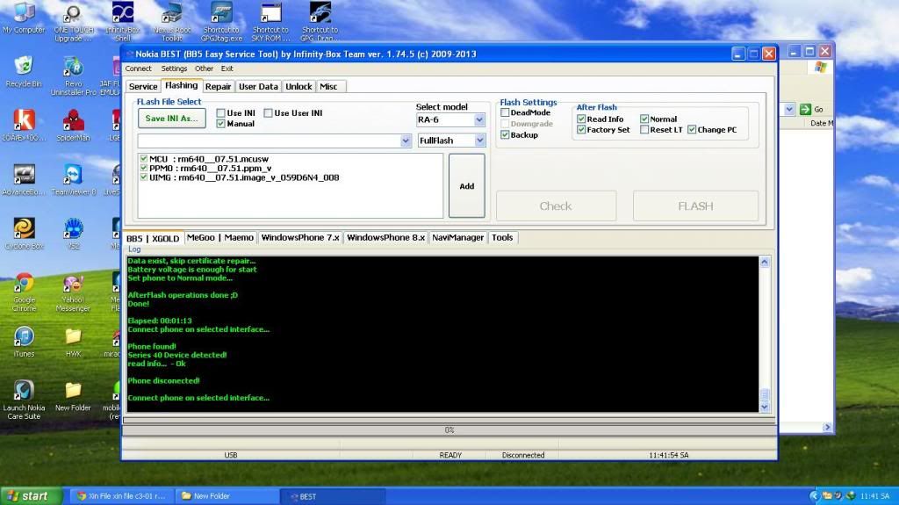This screenshot has width=899, height=505.
Task: Open Recycle Bin desktop icon
Action: coord(24,72)
